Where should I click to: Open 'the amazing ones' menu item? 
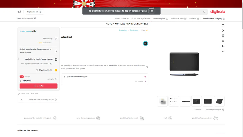click(x=161, y=19)
